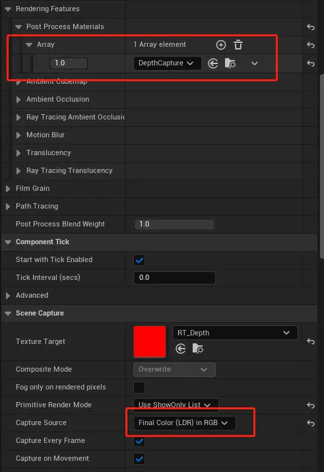Collapse Post Process Materials group
The image size is (324, 472).
pyautogui.click(x=18, y=27)
